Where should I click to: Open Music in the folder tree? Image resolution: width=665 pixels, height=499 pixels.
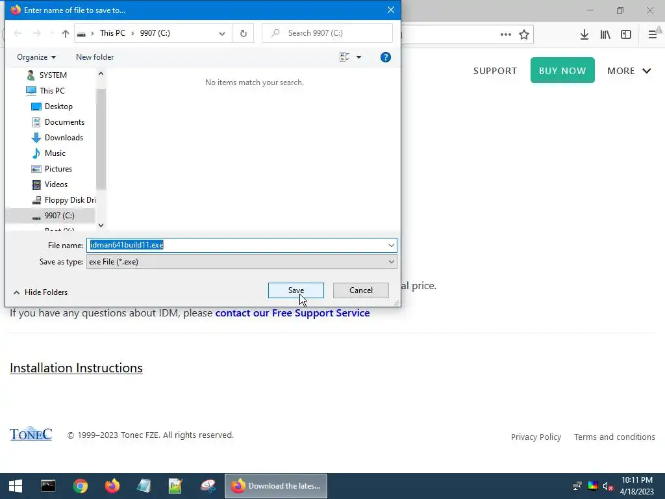pos(55,153)
